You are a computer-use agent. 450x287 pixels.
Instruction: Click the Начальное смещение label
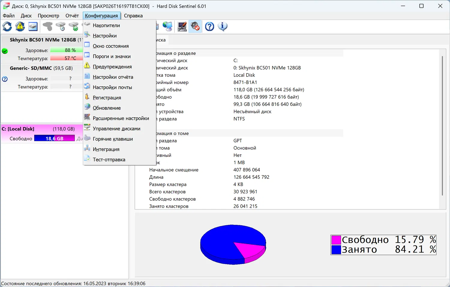tap(174, 170)
